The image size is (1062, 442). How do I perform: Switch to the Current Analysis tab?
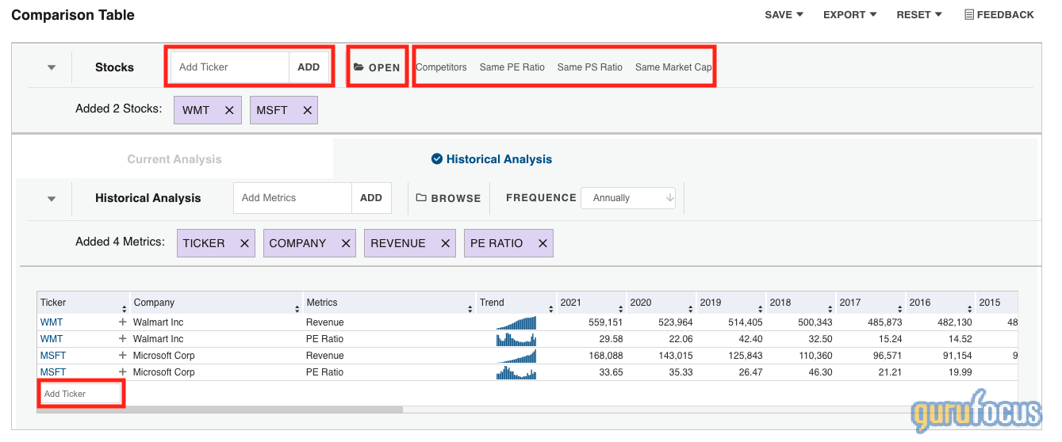[174, 159]
